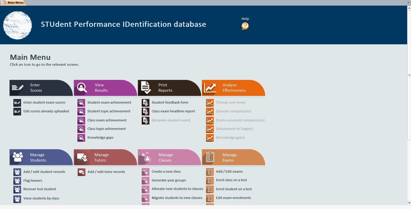This screenshot has width=411, height=209.
Task: Open the Enter student exam scores icon
Action: (x=17, y=103)
